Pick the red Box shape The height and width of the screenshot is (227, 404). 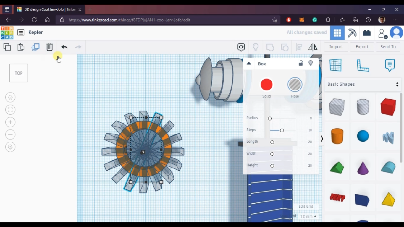[x=388, y=107]
